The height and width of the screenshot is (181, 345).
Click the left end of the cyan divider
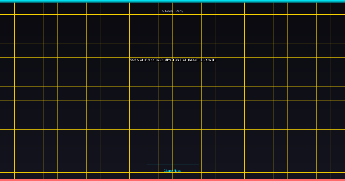coord(148,165)
